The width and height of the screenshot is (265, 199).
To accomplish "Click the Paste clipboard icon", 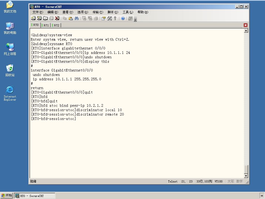I will tap(70, 18).
